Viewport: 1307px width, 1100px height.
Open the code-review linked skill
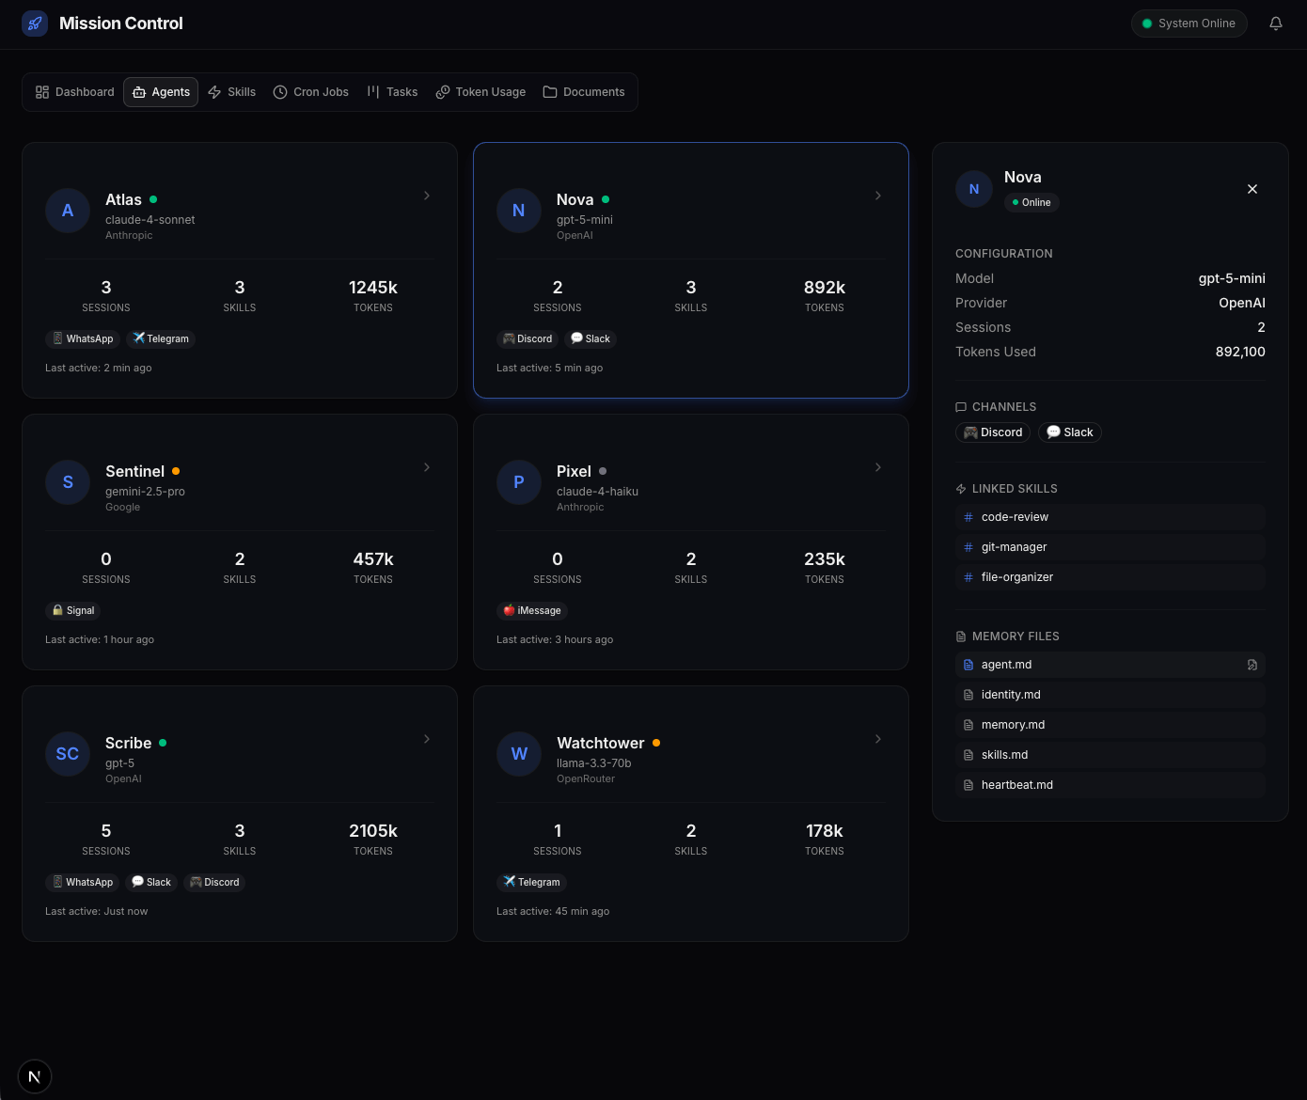[x=1015, y=517]
